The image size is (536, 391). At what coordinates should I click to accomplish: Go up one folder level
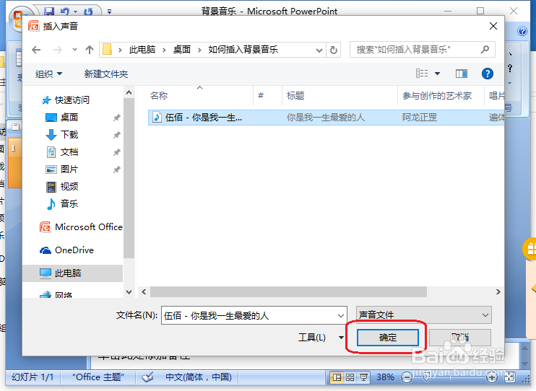pos(90,50)
